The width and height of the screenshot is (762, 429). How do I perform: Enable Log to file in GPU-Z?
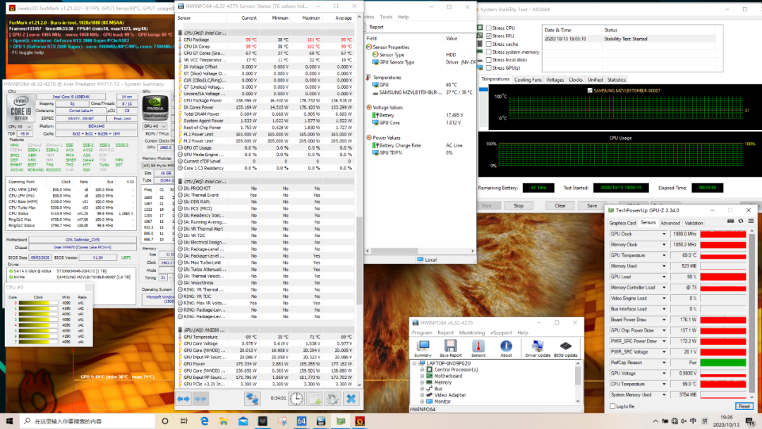tap(612, 406)
